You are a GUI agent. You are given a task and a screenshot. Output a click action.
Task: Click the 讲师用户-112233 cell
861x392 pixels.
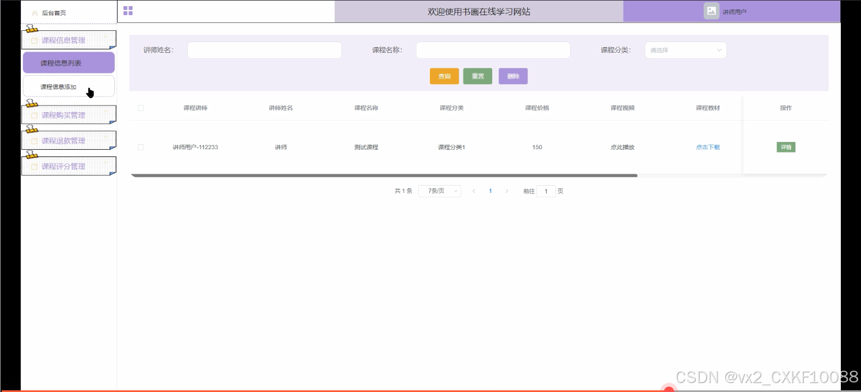195,147
